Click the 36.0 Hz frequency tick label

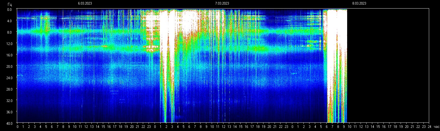pyautogui.click(x=9, y=112)
